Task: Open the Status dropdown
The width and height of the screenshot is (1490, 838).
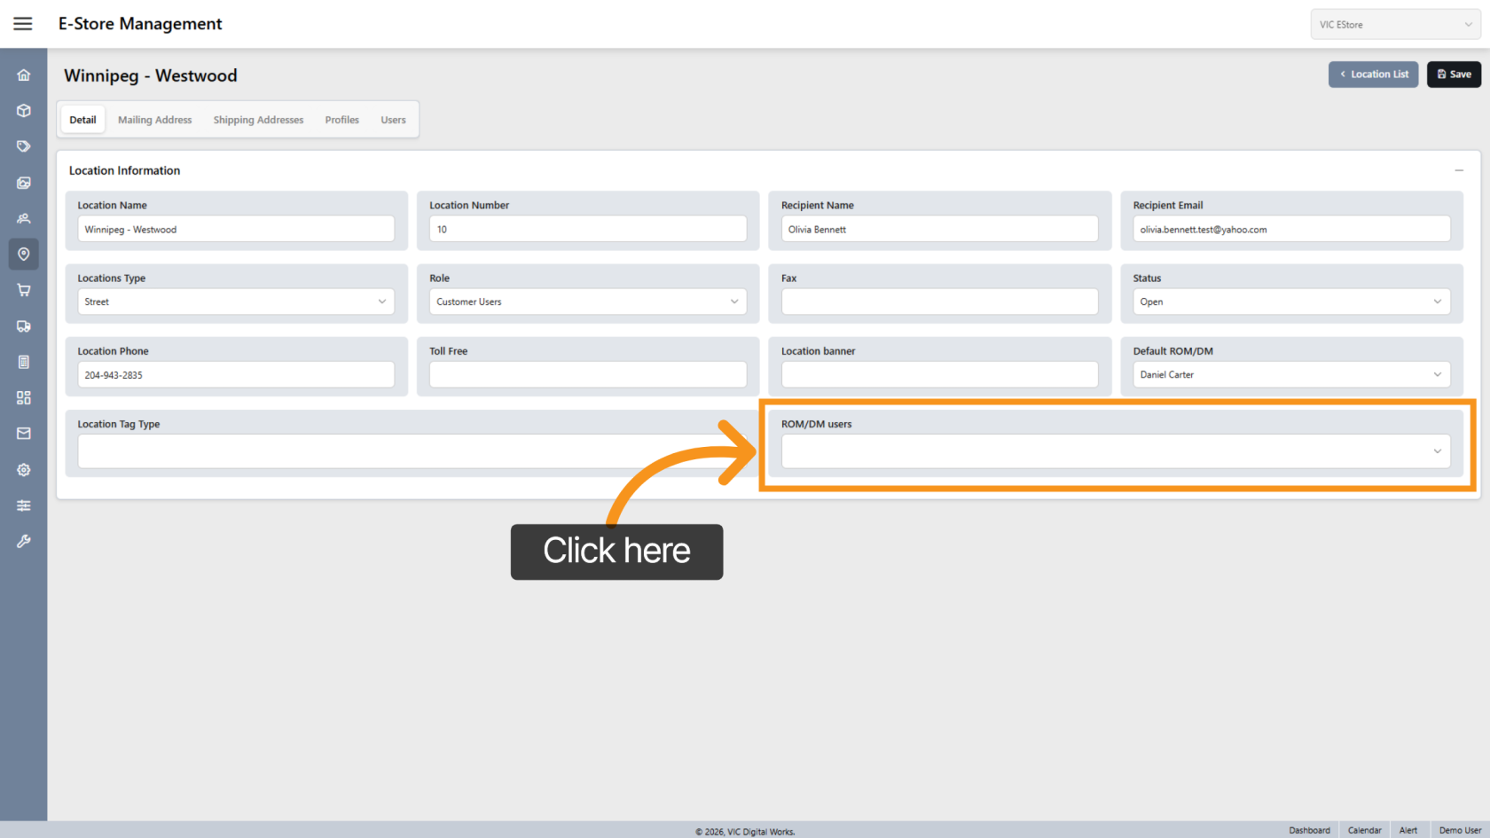Action: pos(1290,302)
